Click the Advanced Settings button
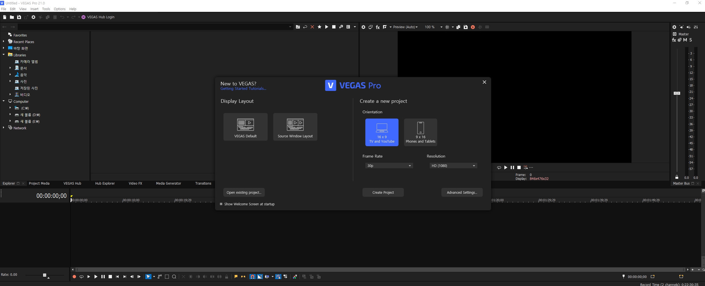 click(462, 192)
